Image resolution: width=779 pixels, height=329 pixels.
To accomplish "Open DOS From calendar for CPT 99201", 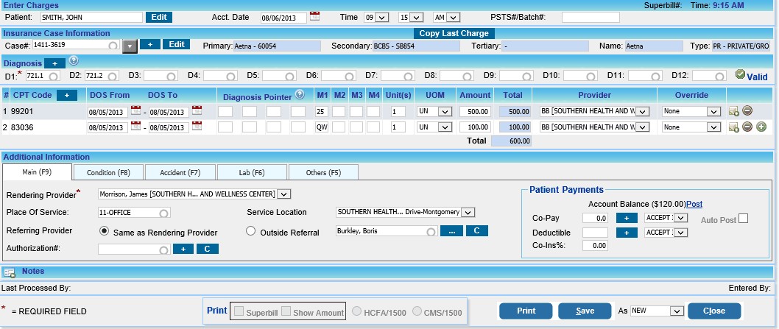I will pyautogui.click(x=135, y=110).
